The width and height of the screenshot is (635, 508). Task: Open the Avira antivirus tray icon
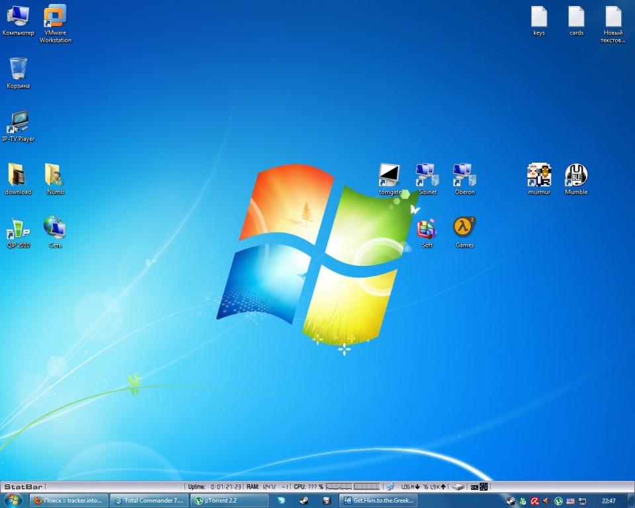534,501
